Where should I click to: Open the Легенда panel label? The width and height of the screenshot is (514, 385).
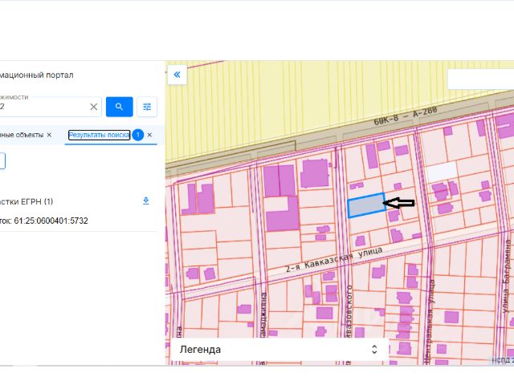[x=200, y=350]
